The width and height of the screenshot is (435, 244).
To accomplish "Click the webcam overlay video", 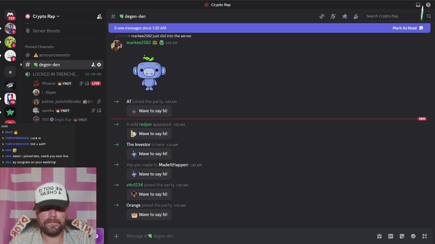I will pos(48,206).
